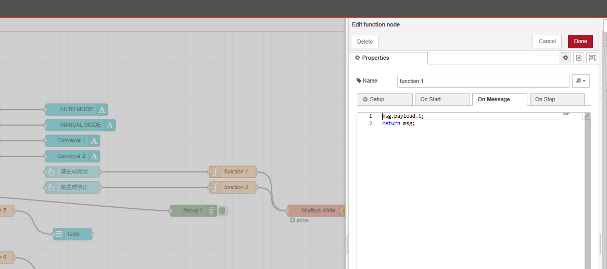
Task: Select the function 2 node label
Action: pos(236,187)
